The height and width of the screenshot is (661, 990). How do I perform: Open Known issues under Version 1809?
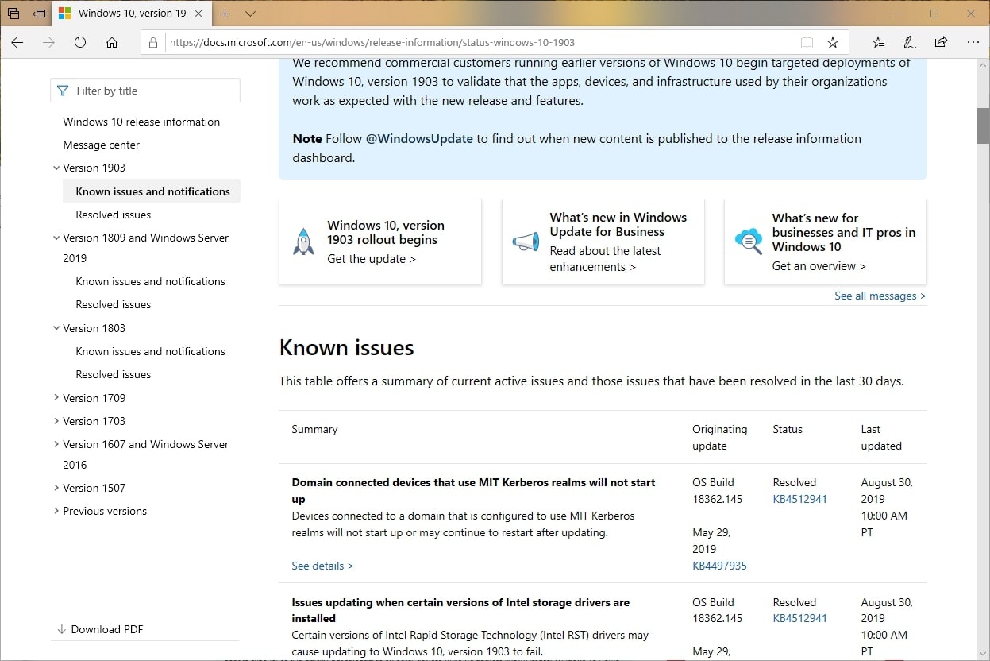coord(151,281)
